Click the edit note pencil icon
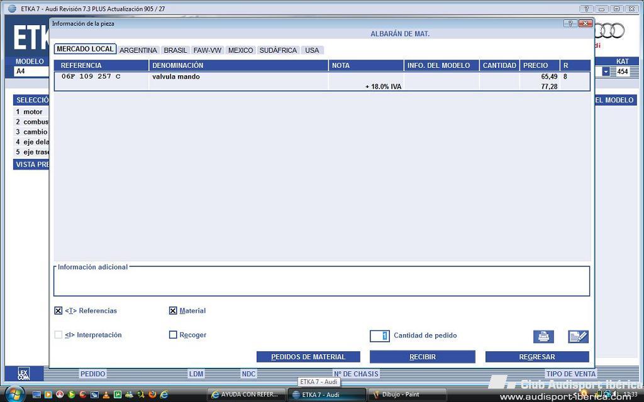 click(x=579, y=337)
